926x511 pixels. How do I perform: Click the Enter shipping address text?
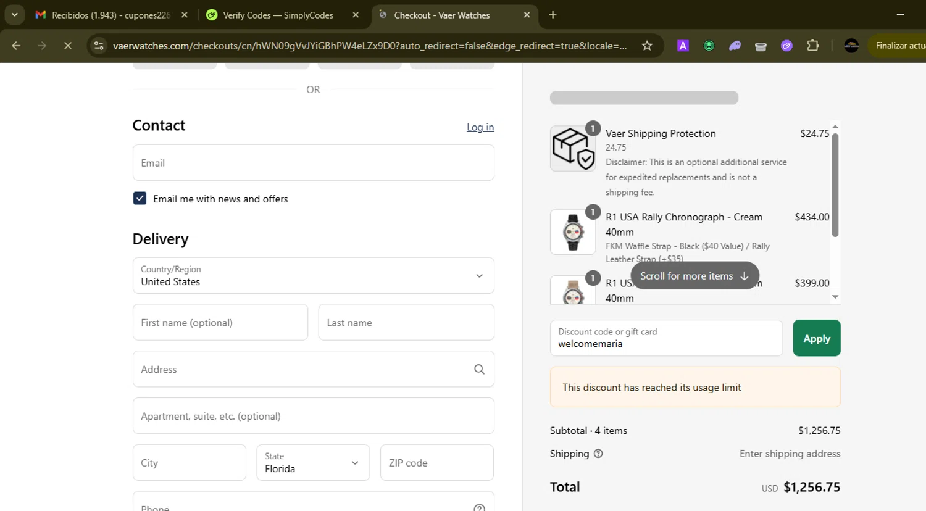point(790,454)
